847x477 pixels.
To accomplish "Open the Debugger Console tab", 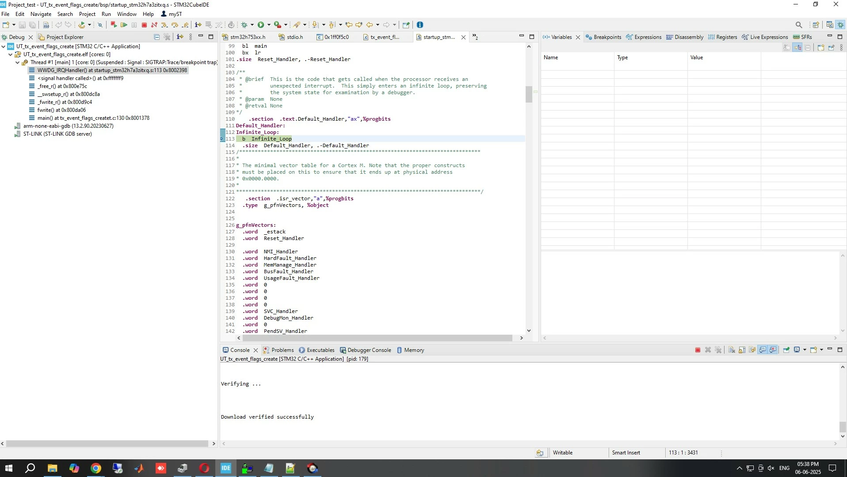I will coord(366,350).
